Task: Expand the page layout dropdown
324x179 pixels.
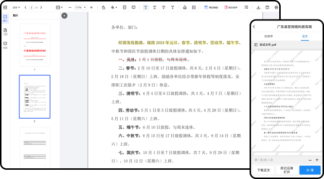Action: (59, 7)
